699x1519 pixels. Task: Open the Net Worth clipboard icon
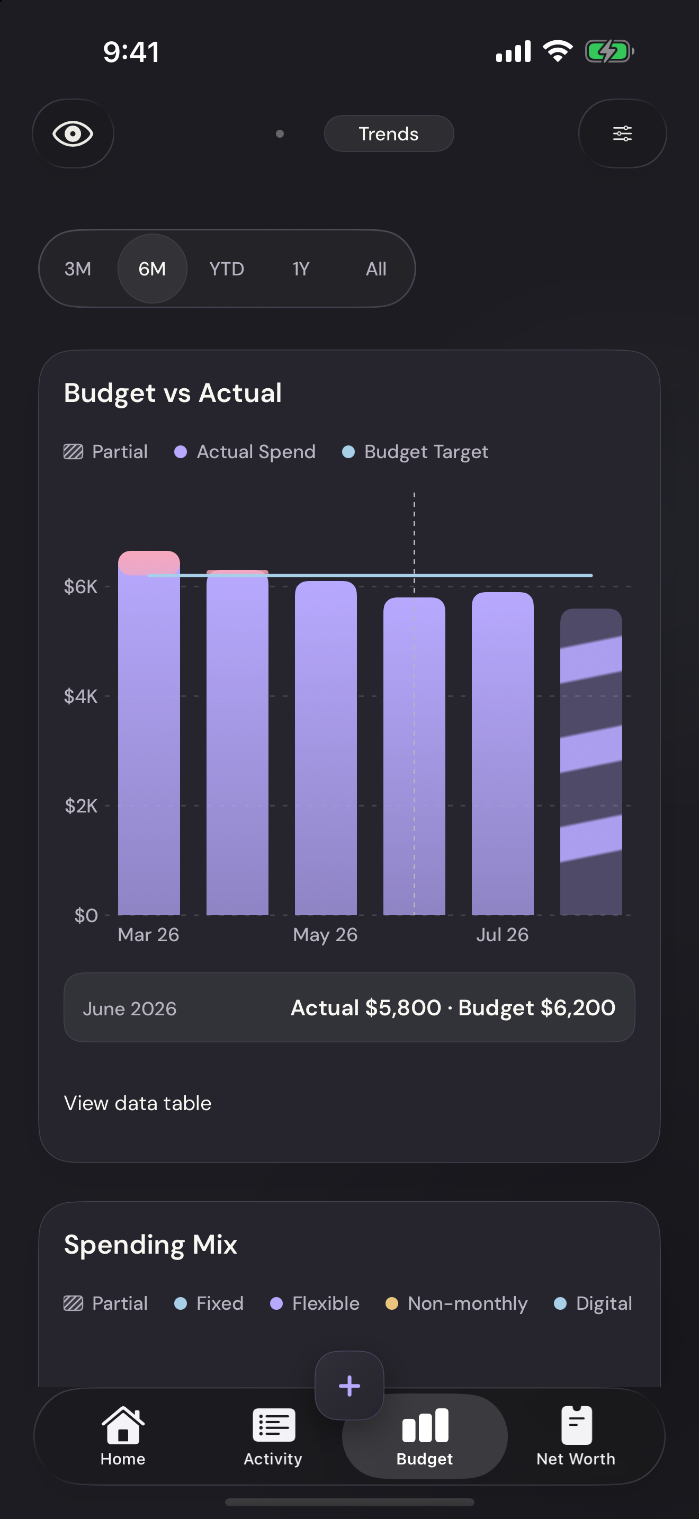(x=576, y=1425)
